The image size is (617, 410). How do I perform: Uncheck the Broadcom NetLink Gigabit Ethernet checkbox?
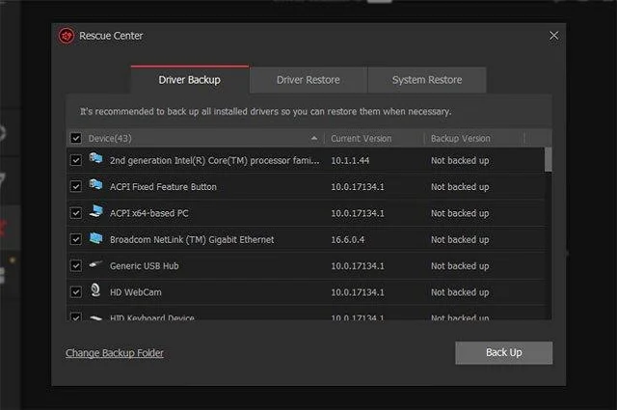point(76,239)
